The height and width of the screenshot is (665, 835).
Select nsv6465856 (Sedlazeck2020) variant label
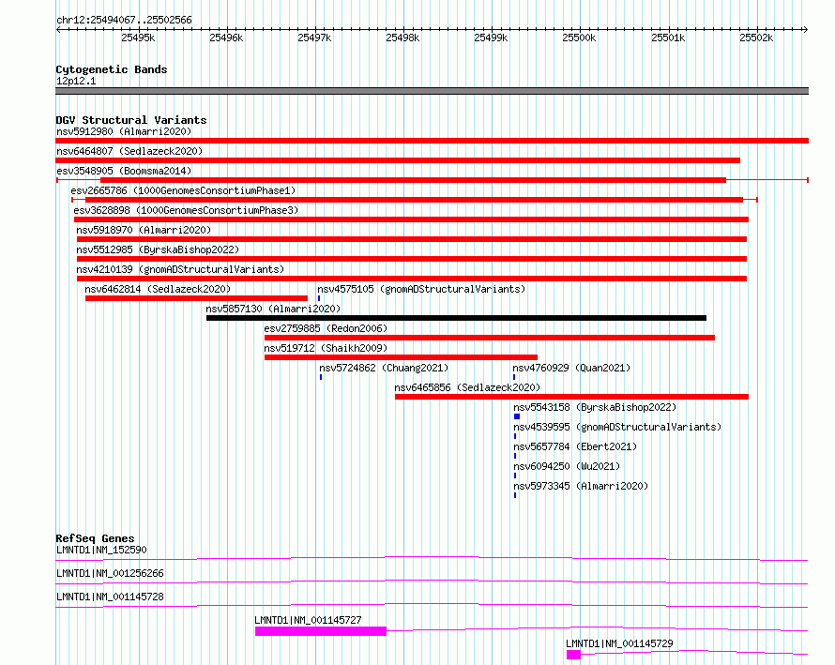467,387
